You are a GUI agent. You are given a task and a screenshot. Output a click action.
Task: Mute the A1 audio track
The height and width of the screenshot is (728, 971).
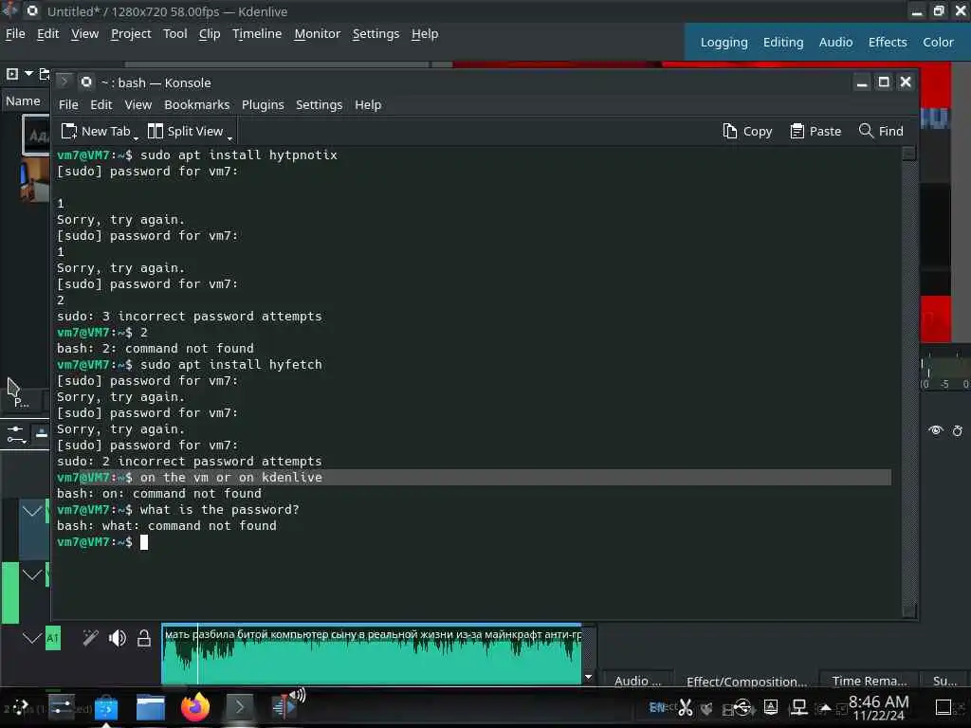pos(117,638)
